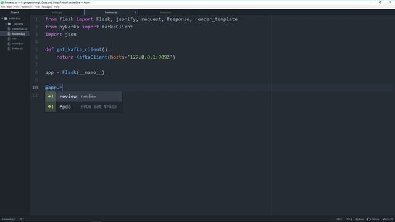
Task: Click frontend.py file name in status bar
Action: point(9,220)
